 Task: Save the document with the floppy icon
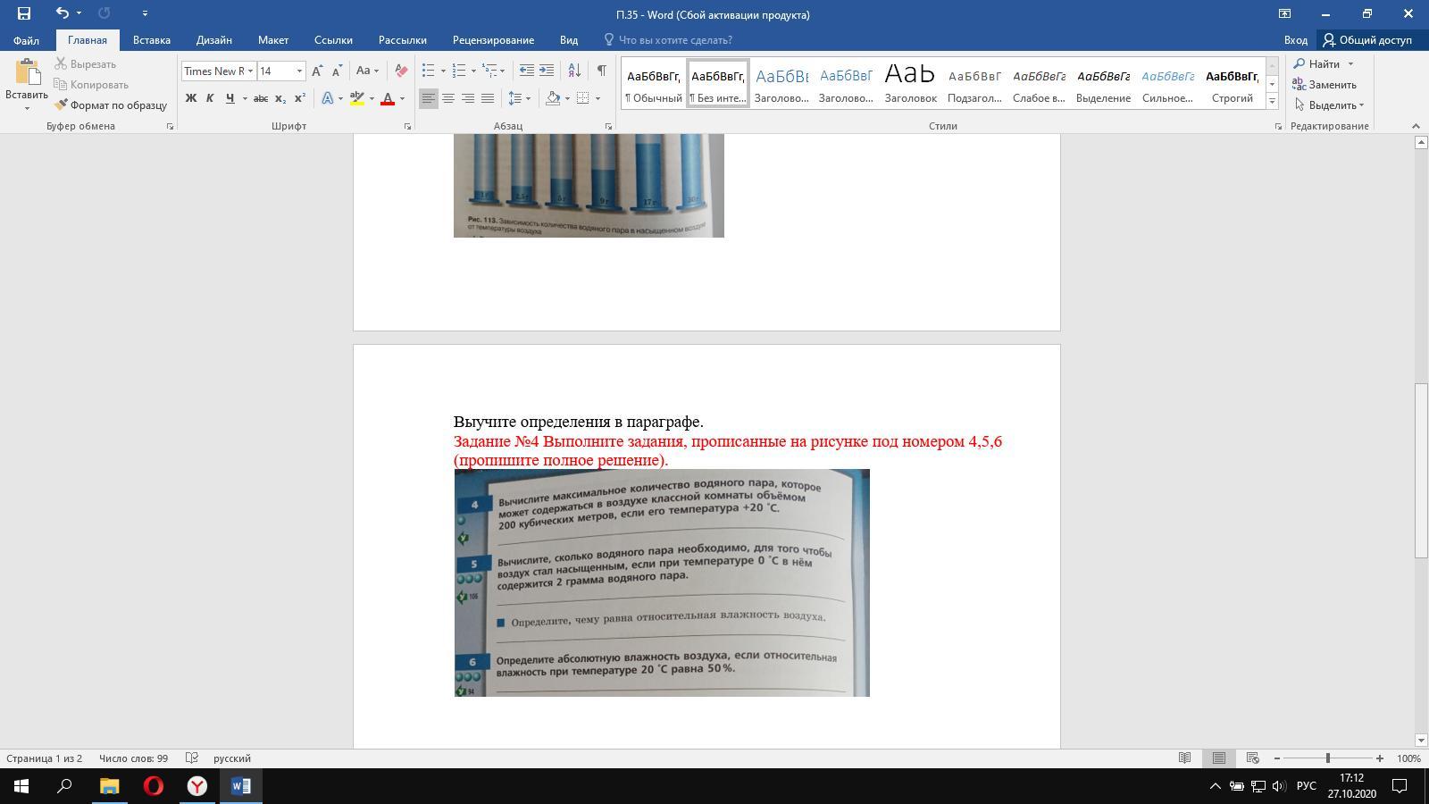[x=24, y=13]
